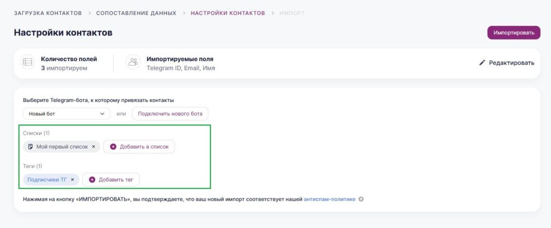Click the list icon in Мой первый список chip
Image resolution: width=551 pixels, height=228 pixels.
coord(31,147)
